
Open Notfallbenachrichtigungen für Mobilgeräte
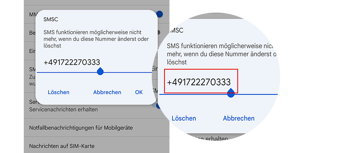(x=81, y=128)
